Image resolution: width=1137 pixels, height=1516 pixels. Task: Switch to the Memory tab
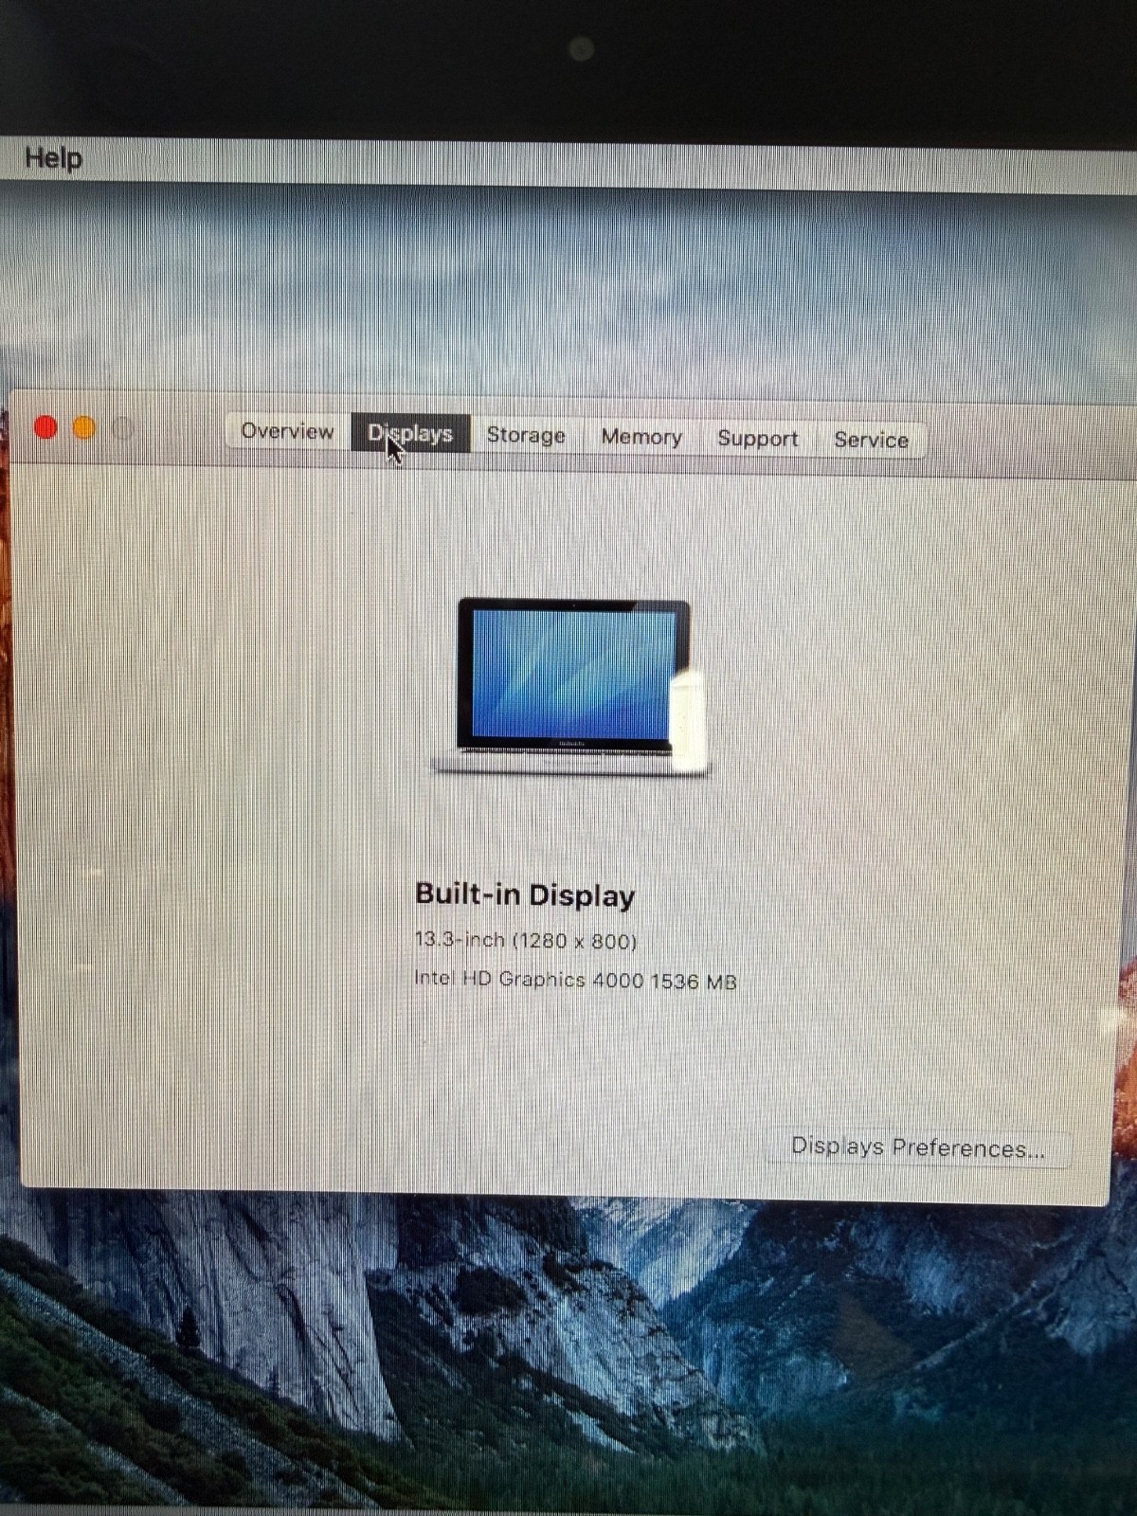[x=641, y=437]
